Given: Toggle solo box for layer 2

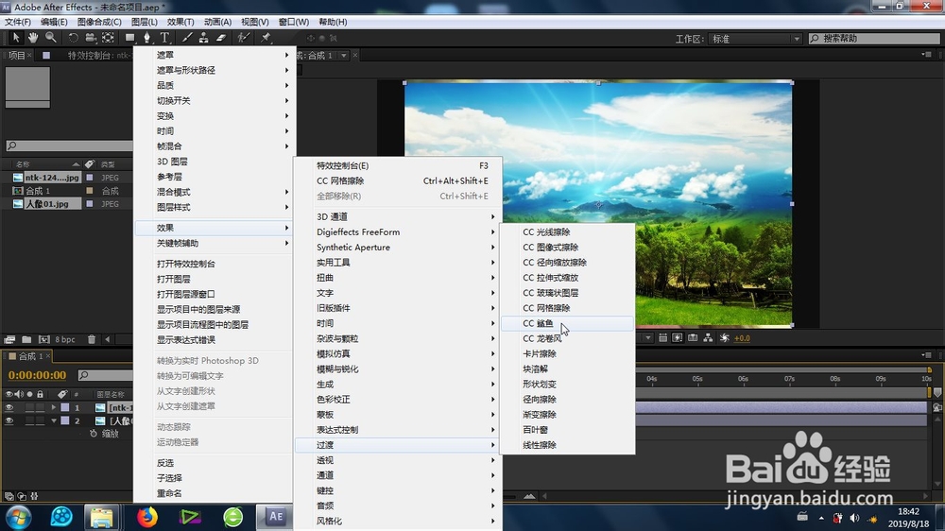Looking at the screenshot, I should 29,421.
